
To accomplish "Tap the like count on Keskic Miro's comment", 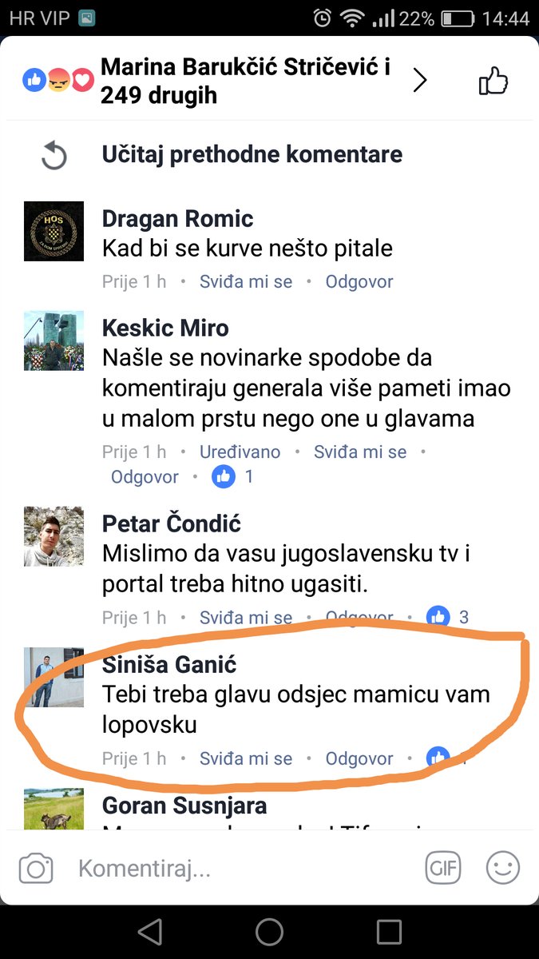I will pyautogui.click(x=233, y=477).
